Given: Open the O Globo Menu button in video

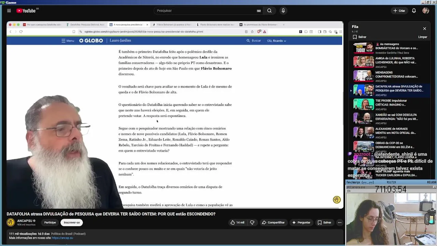Looking at the screenshot, I should coord(68,41).
